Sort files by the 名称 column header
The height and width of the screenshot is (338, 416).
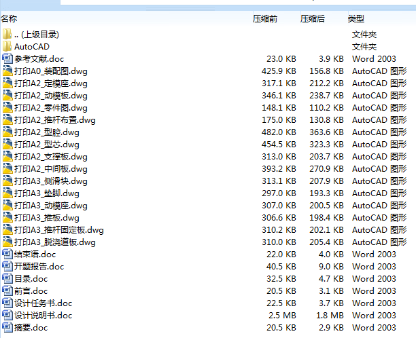coord(9,18)
